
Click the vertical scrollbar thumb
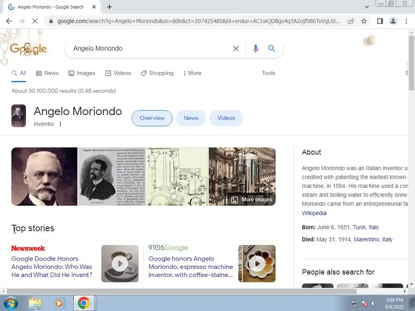click(412, 63)
